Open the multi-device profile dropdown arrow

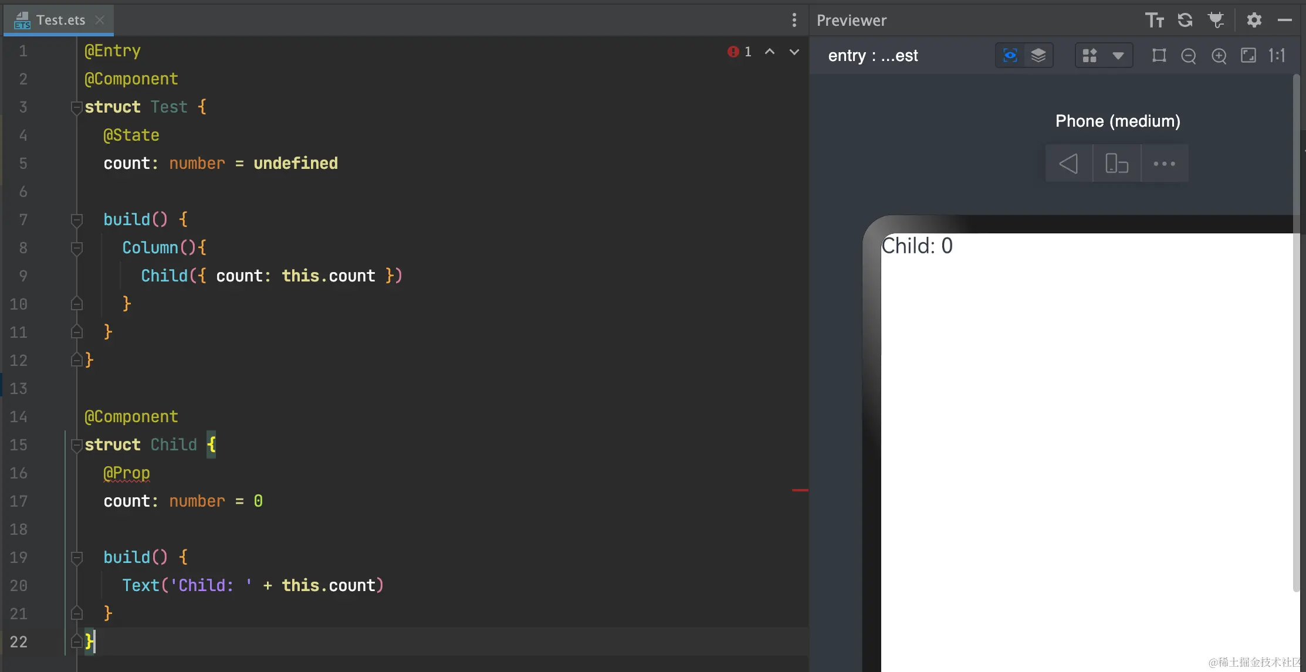click(1118, 56)
